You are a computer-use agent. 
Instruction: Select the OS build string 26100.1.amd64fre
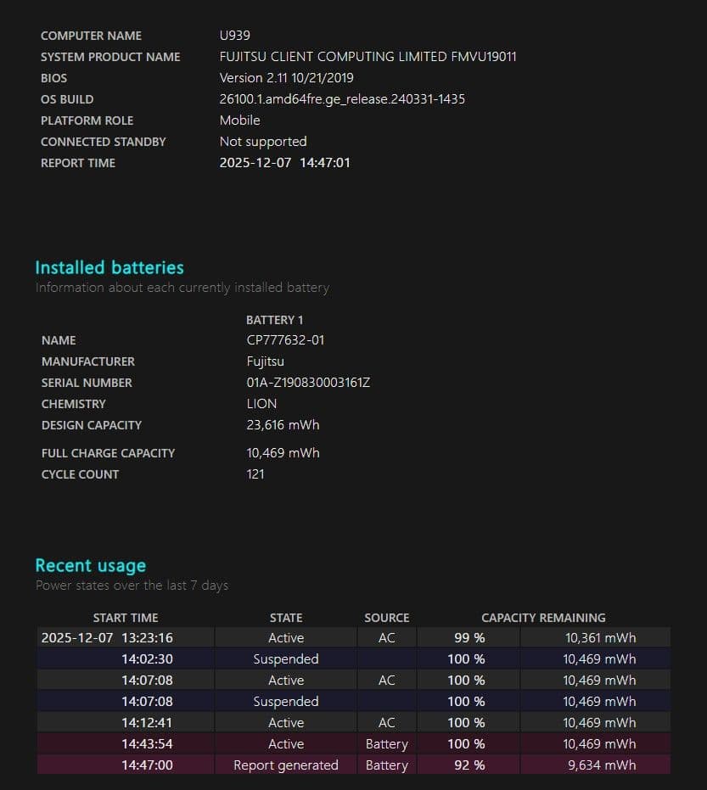point(341,99)
